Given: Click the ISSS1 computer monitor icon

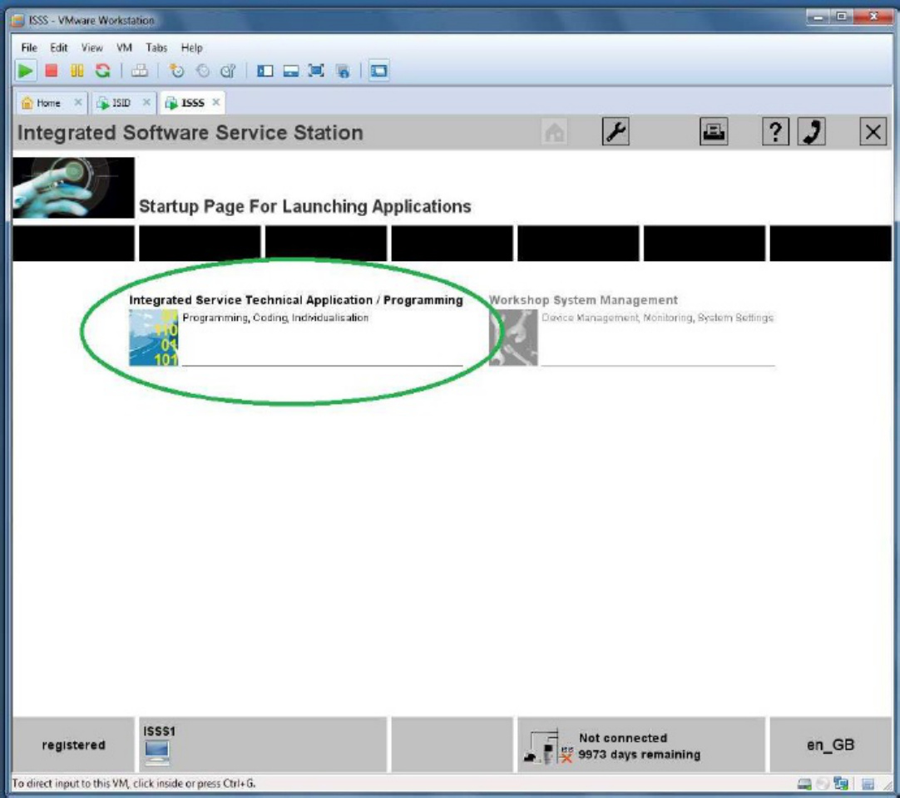Looking at the screenshot, I should coord(156,753).
